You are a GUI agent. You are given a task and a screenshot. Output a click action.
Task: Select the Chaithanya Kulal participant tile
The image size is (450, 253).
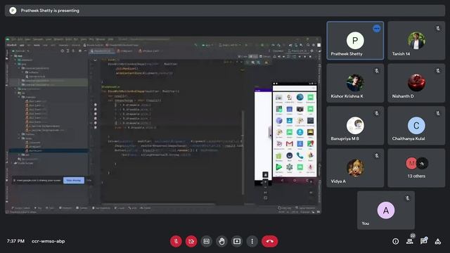(416, 125)
